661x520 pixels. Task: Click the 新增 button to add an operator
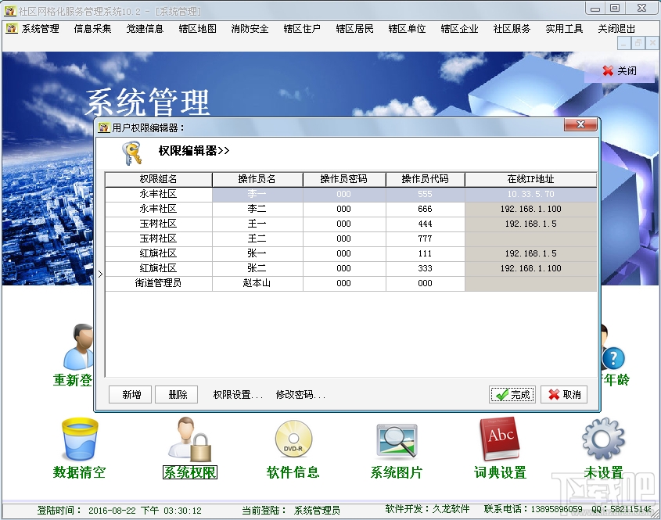[130, 395]
